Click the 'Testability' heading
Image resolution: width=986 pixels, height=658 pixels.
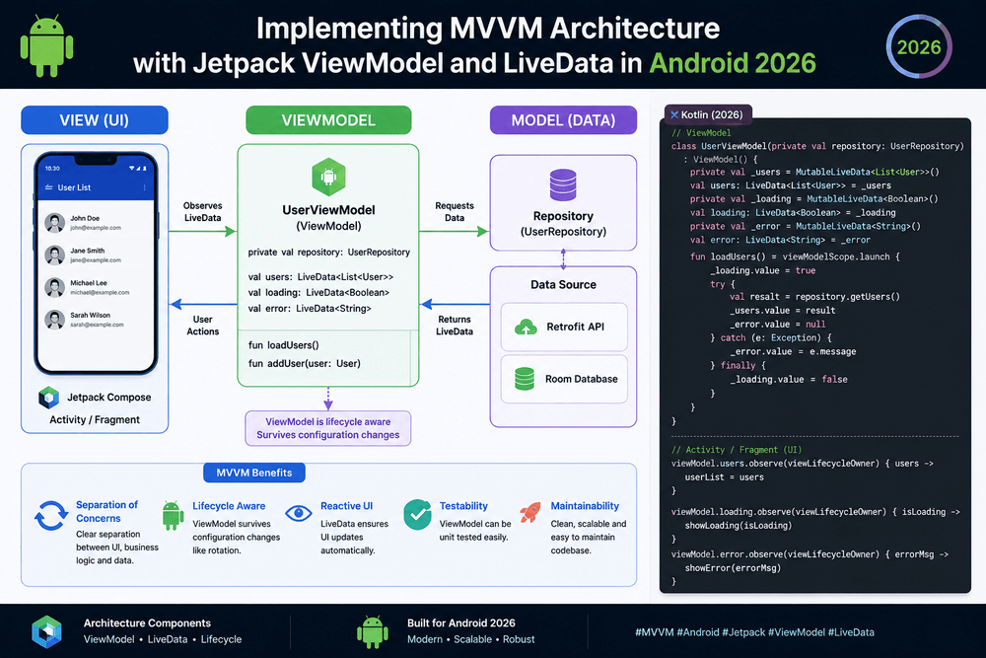click(x=463, y=506)
